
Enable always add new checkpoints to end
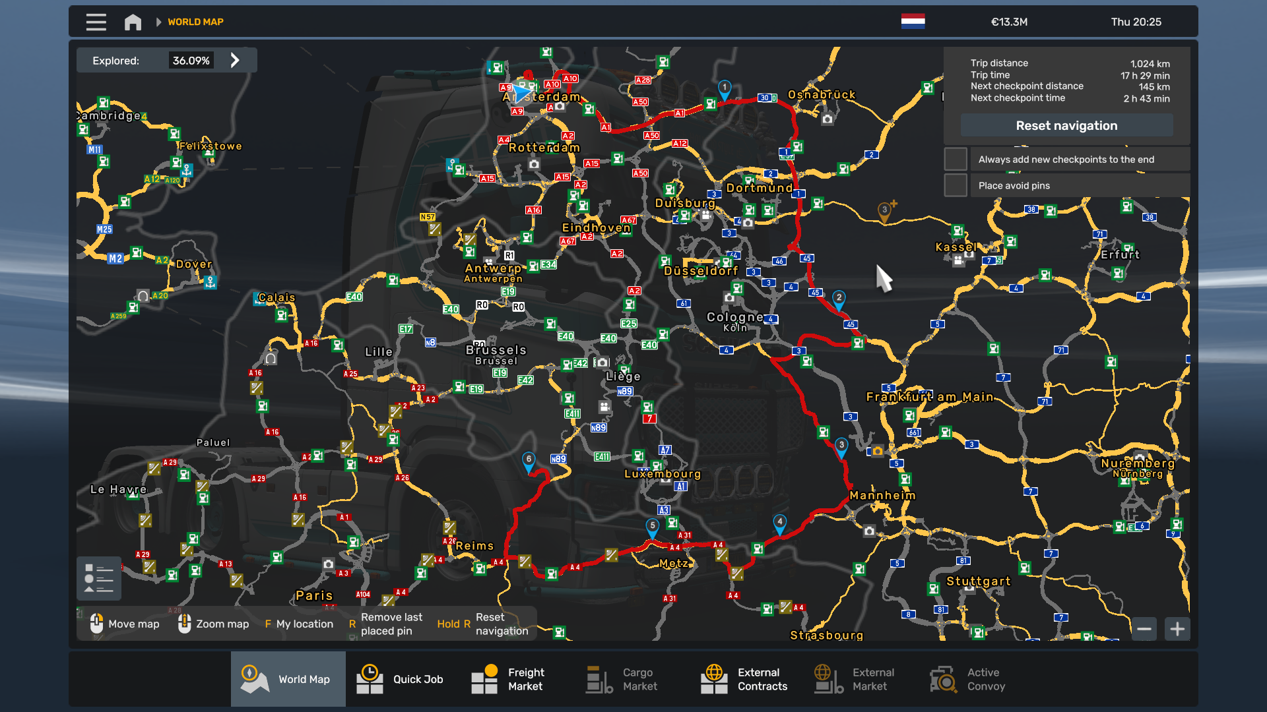tap(956, 159)
